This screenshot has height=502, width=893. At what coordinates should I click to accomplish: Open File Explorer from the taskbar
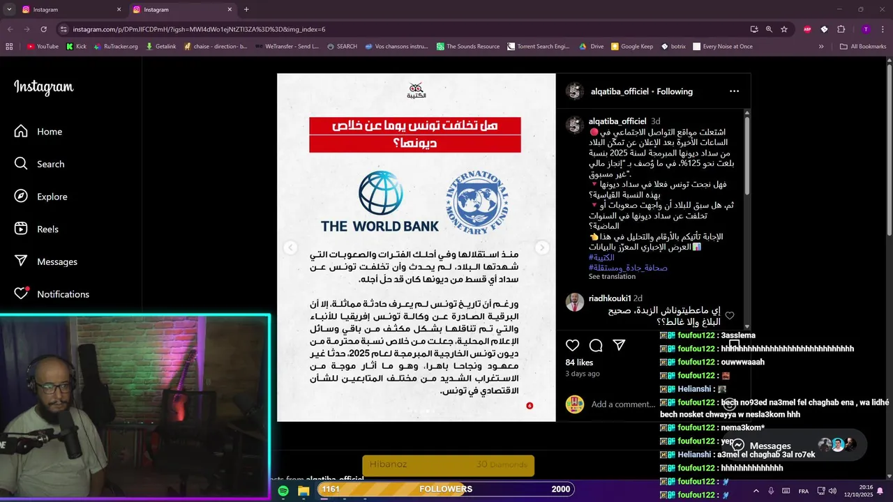(303, 491)
